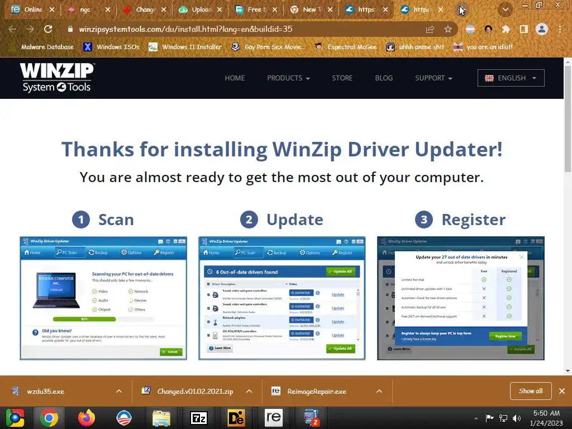Viewport: 572px width, 429px height.
Task: Click the browser forward arrow
Action: click(x=30, y=29)
